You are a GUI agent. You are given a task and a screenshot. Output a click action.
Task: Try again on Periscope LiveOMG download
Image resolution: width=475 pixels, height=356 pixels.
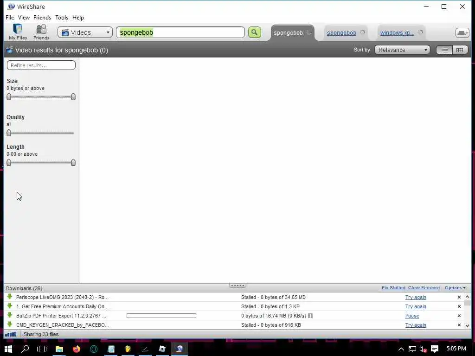(x=416, y=297)
